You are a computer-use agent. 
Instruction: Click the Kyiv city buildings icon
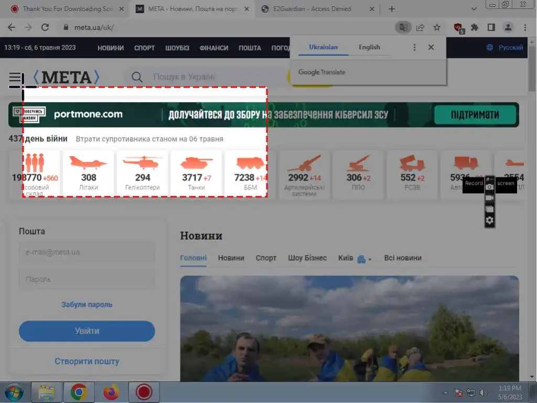pos(361,259)
